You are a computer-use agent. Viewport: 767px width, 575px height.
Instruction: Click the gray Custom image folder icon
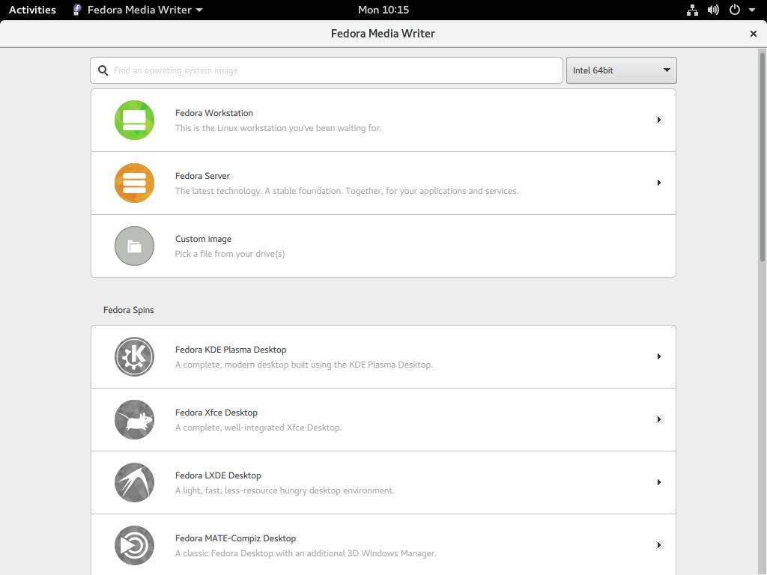coord(134,246)
